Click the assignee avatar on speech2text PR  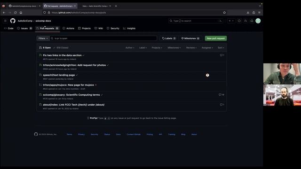207,75
